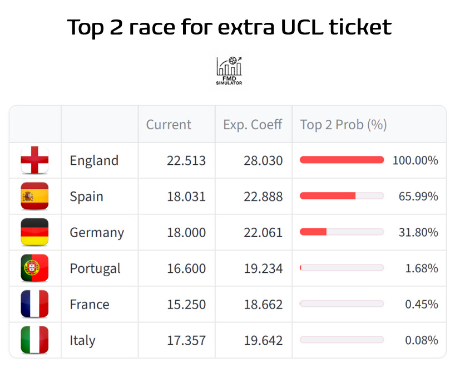
Task: Sort by the Current column header
Action: (169, 125)
